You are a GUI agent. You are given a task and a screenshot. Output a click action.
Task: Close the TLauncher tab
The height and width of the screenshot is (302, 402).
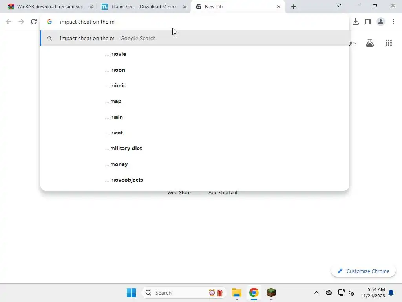coord(185,7)
